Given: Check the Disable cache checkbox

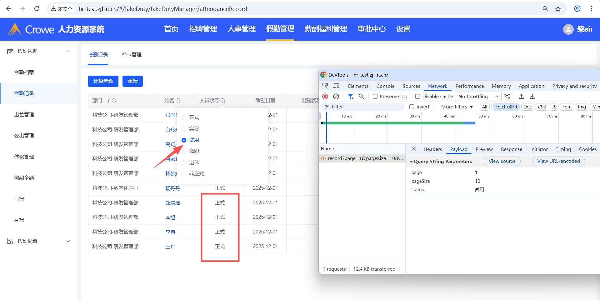Looking at the screenshot, I should point(417,97).
